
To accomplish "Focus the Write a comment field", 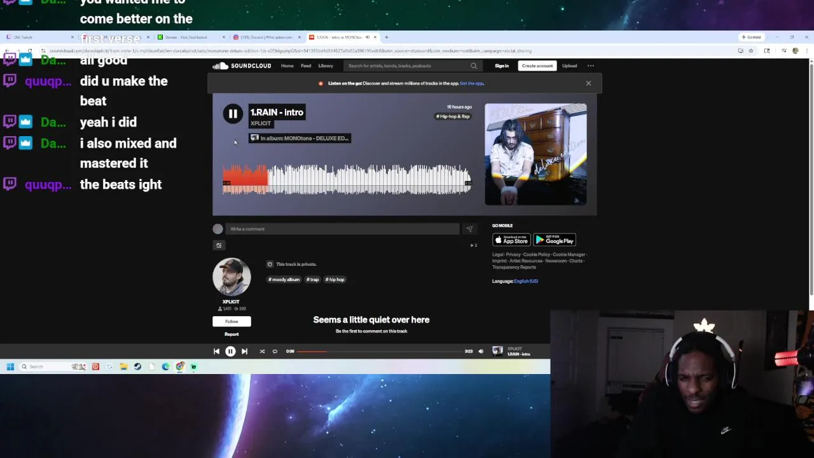I will point(342,229).
